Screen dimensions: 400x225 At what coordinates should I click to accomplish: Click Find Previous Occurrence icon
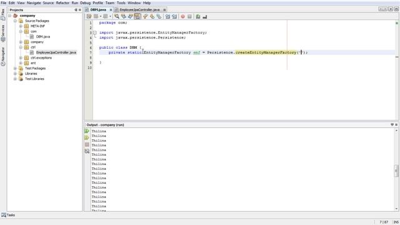tap(124, 17)
